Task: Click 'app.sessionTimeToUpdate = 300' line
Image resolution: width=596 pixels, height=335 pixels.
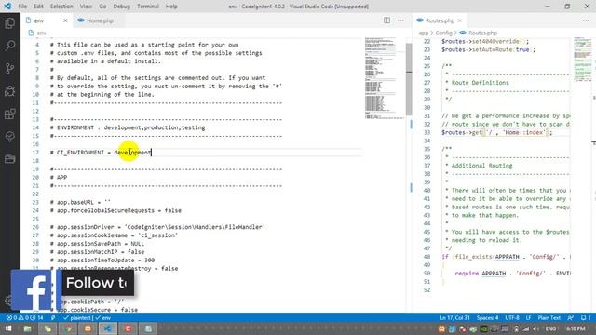Action: [102, 261]
